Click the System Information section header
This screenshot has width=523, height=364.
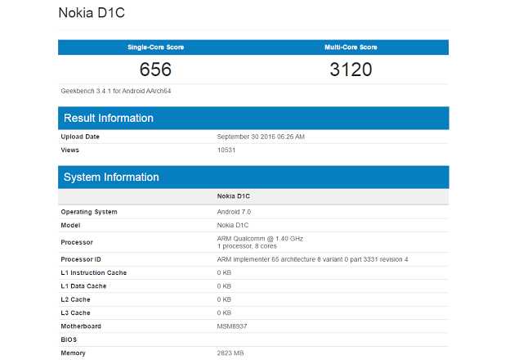click(111, 177)
